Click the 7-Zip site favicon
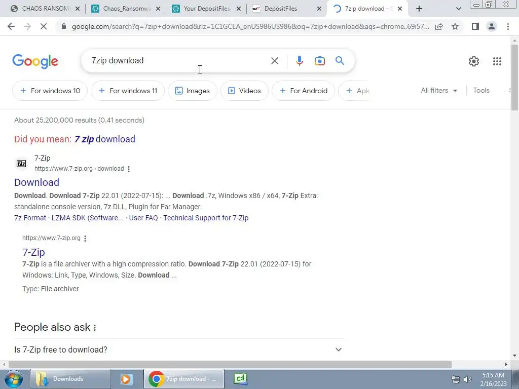This screenshot has width=519, height=389. click(21, 164)
